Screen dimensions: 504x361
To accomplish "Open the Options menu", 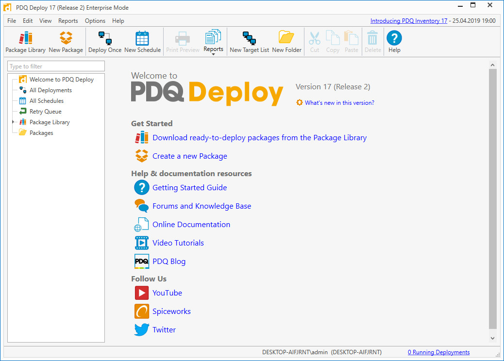I will 95,21.
